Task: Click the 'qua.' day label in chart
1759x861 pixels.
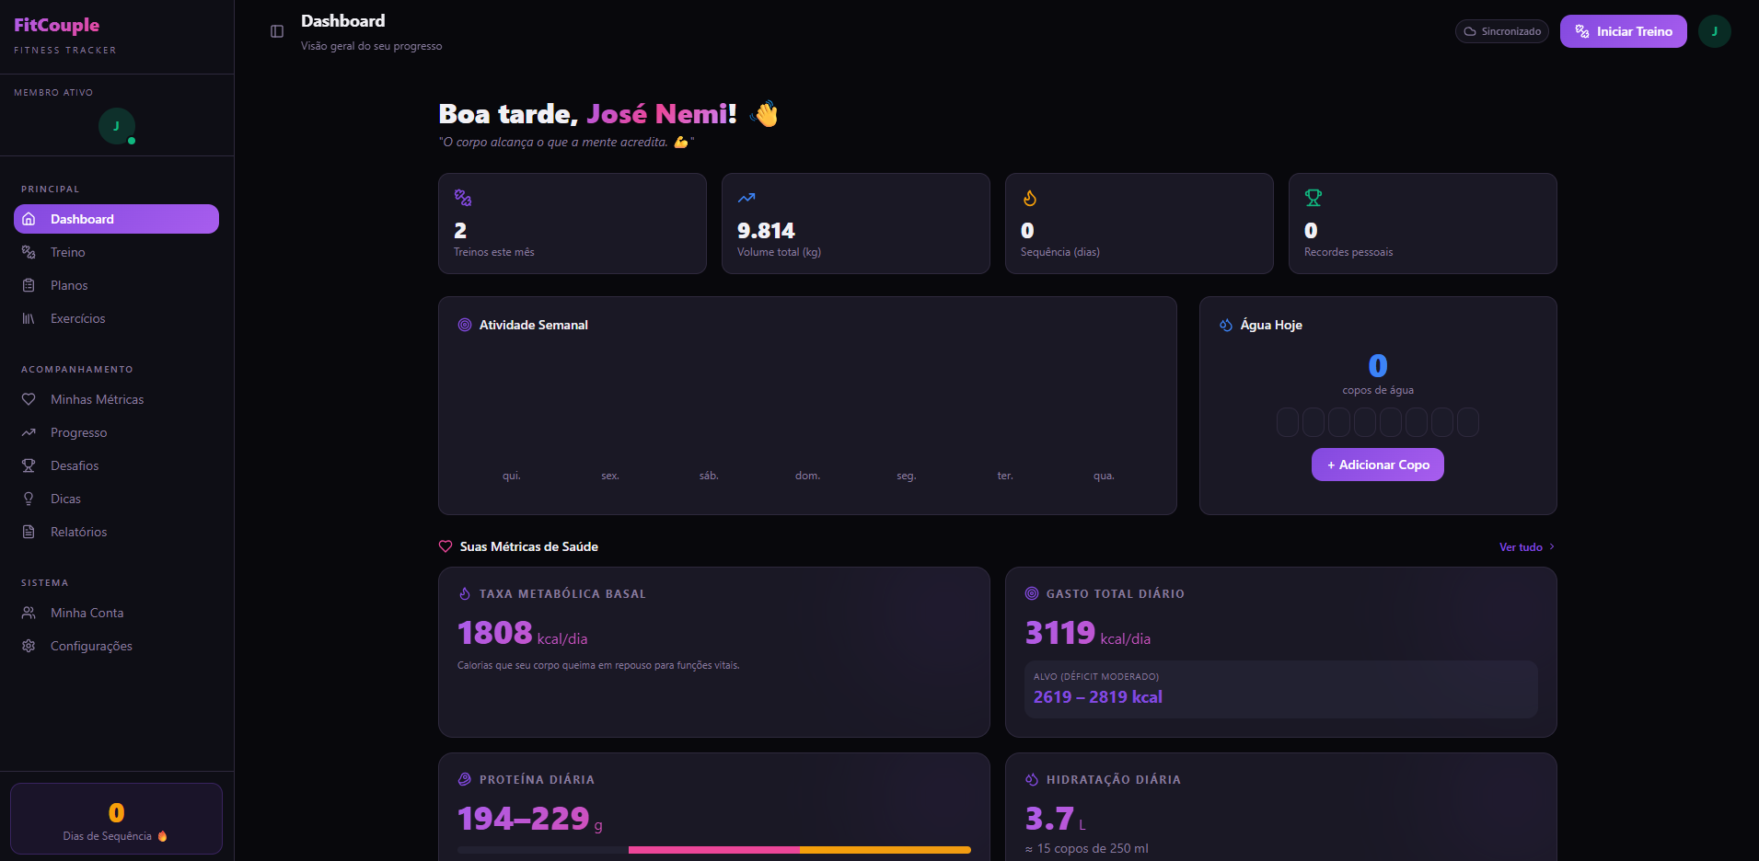Action: [1104, 476]
